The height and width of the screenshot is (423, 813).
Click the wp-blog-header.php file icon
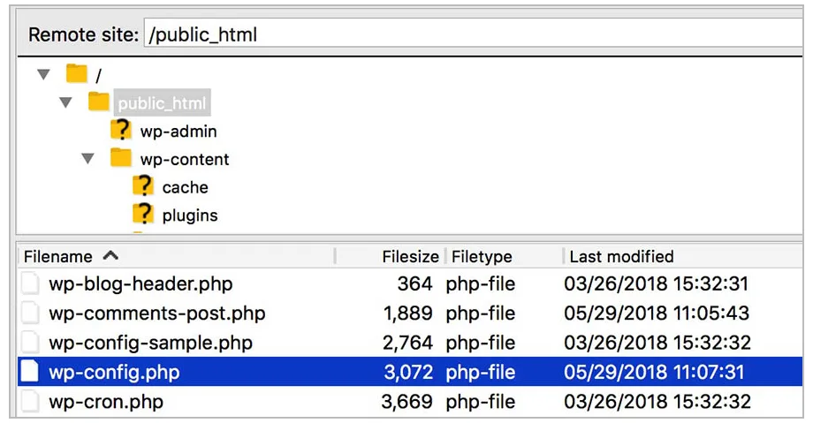pos(30,283)
